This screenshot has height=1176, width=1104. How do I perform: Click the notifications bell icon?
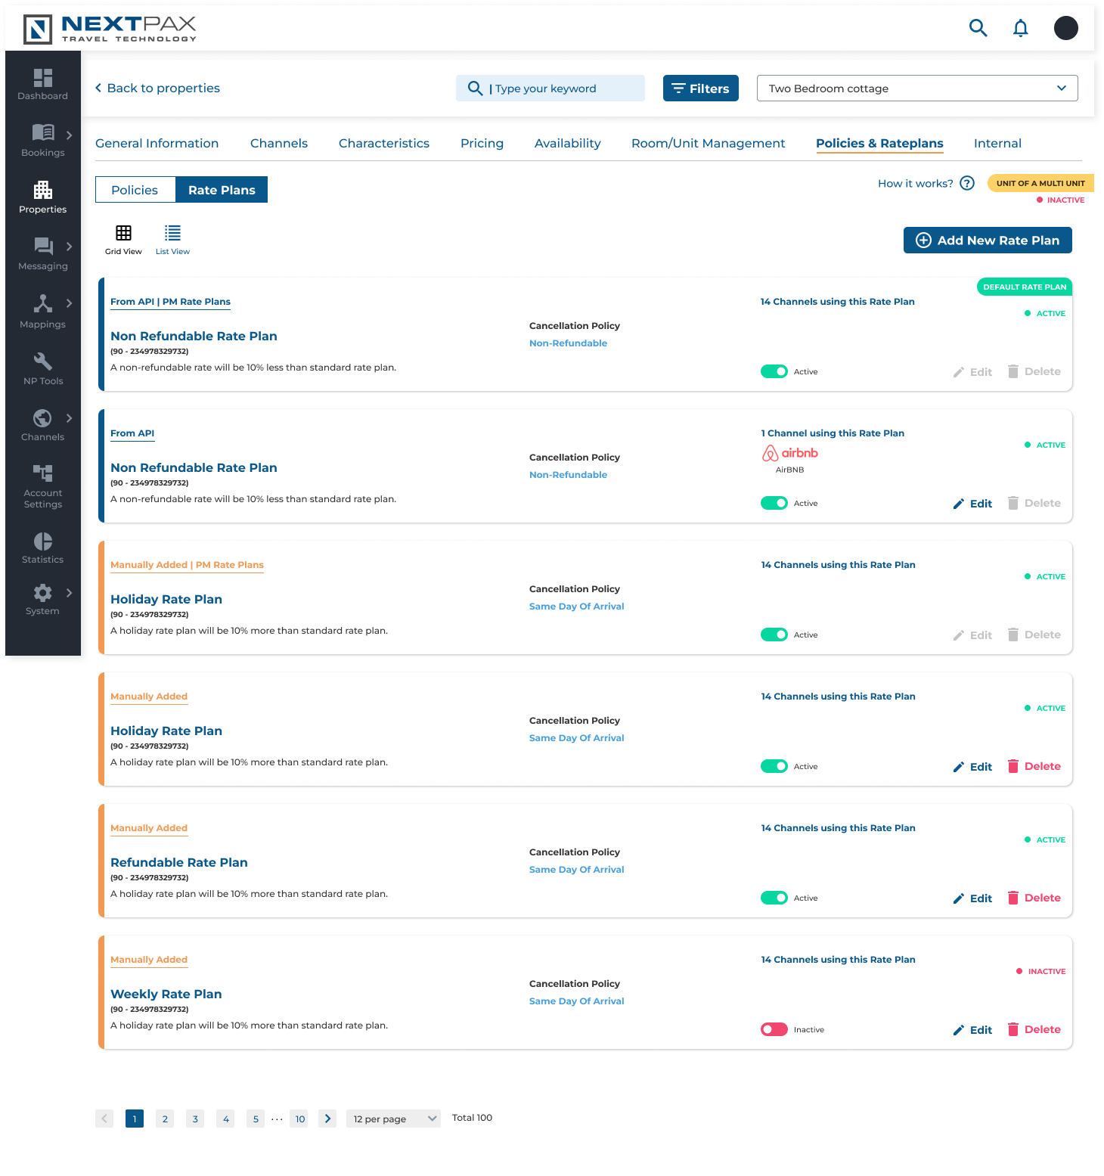point(1020,27)
